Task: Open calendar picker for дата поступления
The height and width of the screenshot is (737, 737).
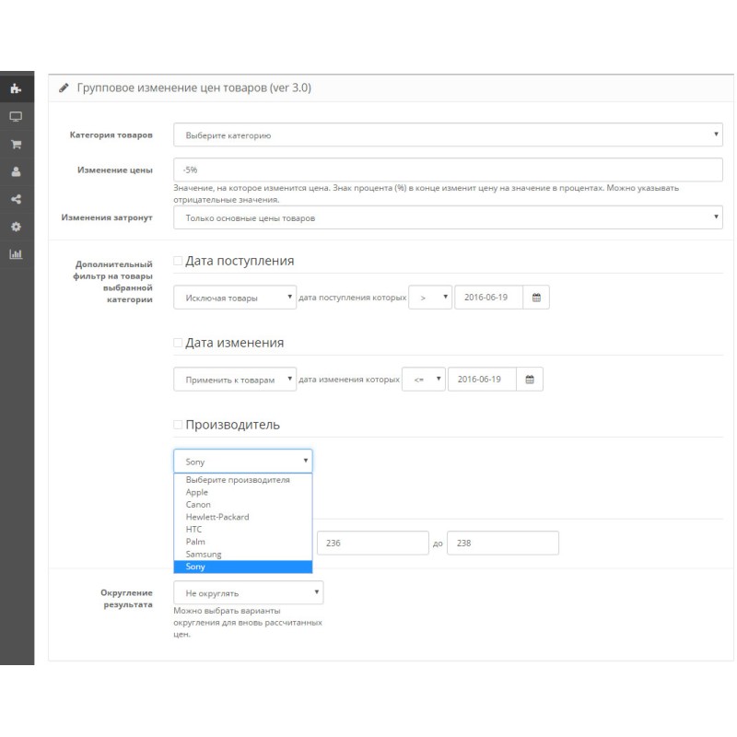Action: (x=536, y=298)
